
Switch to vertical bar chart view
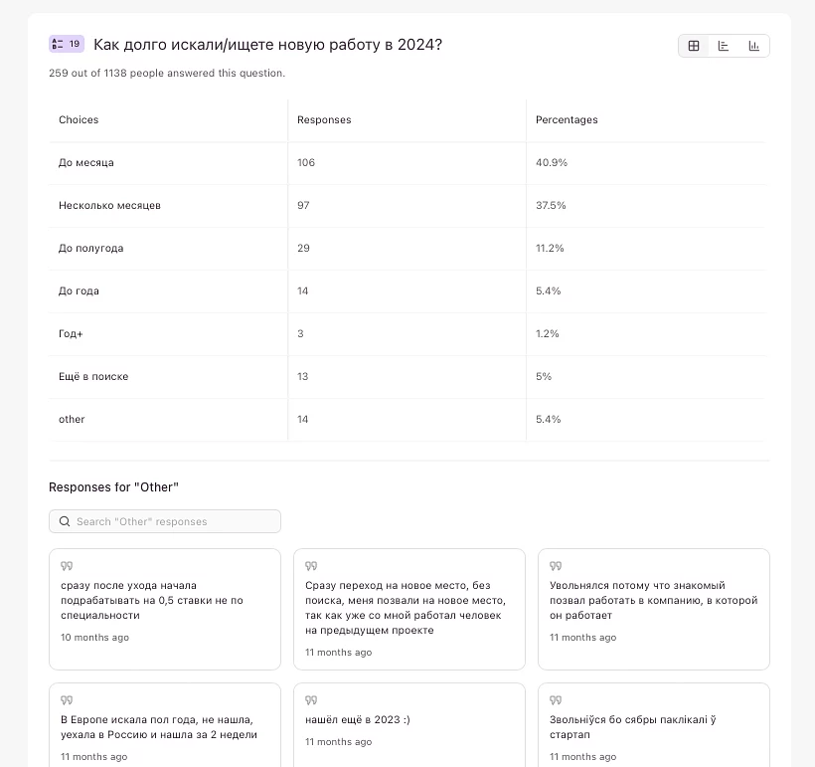(754, 46)
